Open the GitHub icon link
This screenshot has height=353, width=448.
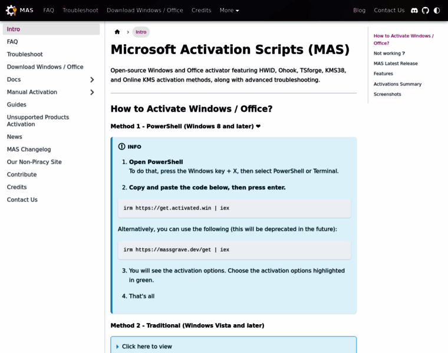pyautogui.click(x=426, y=11)
